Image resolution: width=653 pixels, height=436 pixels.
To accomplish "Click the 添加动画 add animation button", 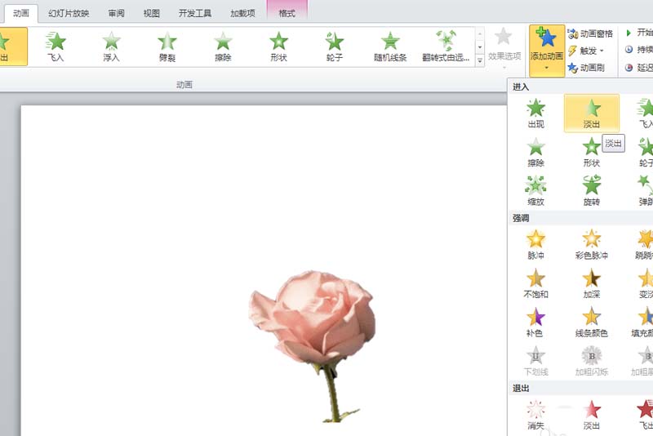I will 547,50.
